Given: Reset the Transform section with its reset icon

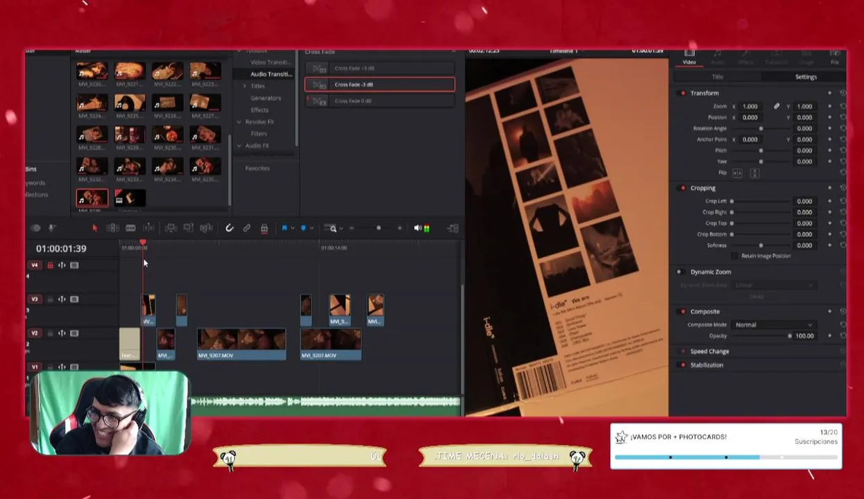Looking at the screenshot, I should [842, 93].
